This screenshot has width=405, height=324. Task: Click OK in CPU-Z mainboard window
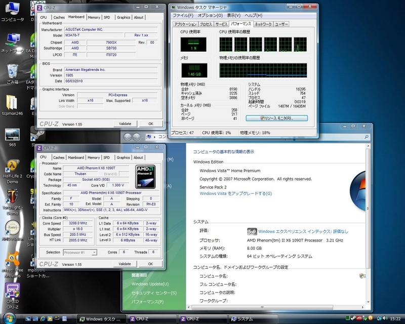pyautogui.click(x=151, y=124)
